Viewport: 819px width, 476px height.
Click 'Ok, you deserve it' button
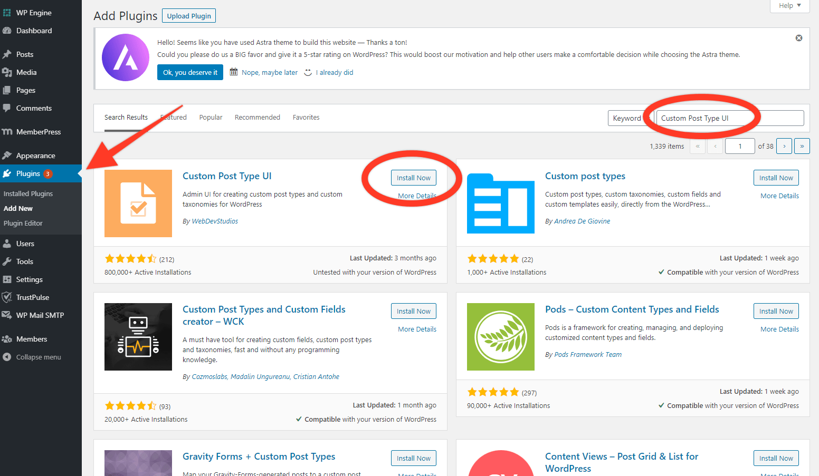point(190,72)
